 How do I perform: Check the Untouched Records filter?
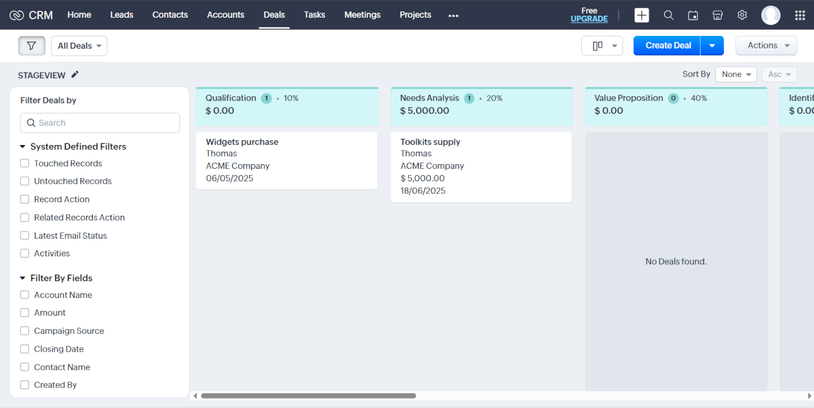pyautogui.click(x=25, y=181)
